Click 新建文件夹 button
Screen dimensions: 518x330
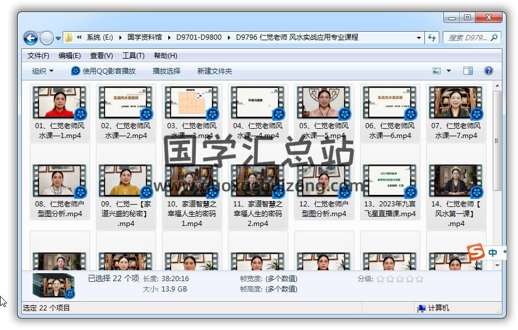tap(214, 71)
